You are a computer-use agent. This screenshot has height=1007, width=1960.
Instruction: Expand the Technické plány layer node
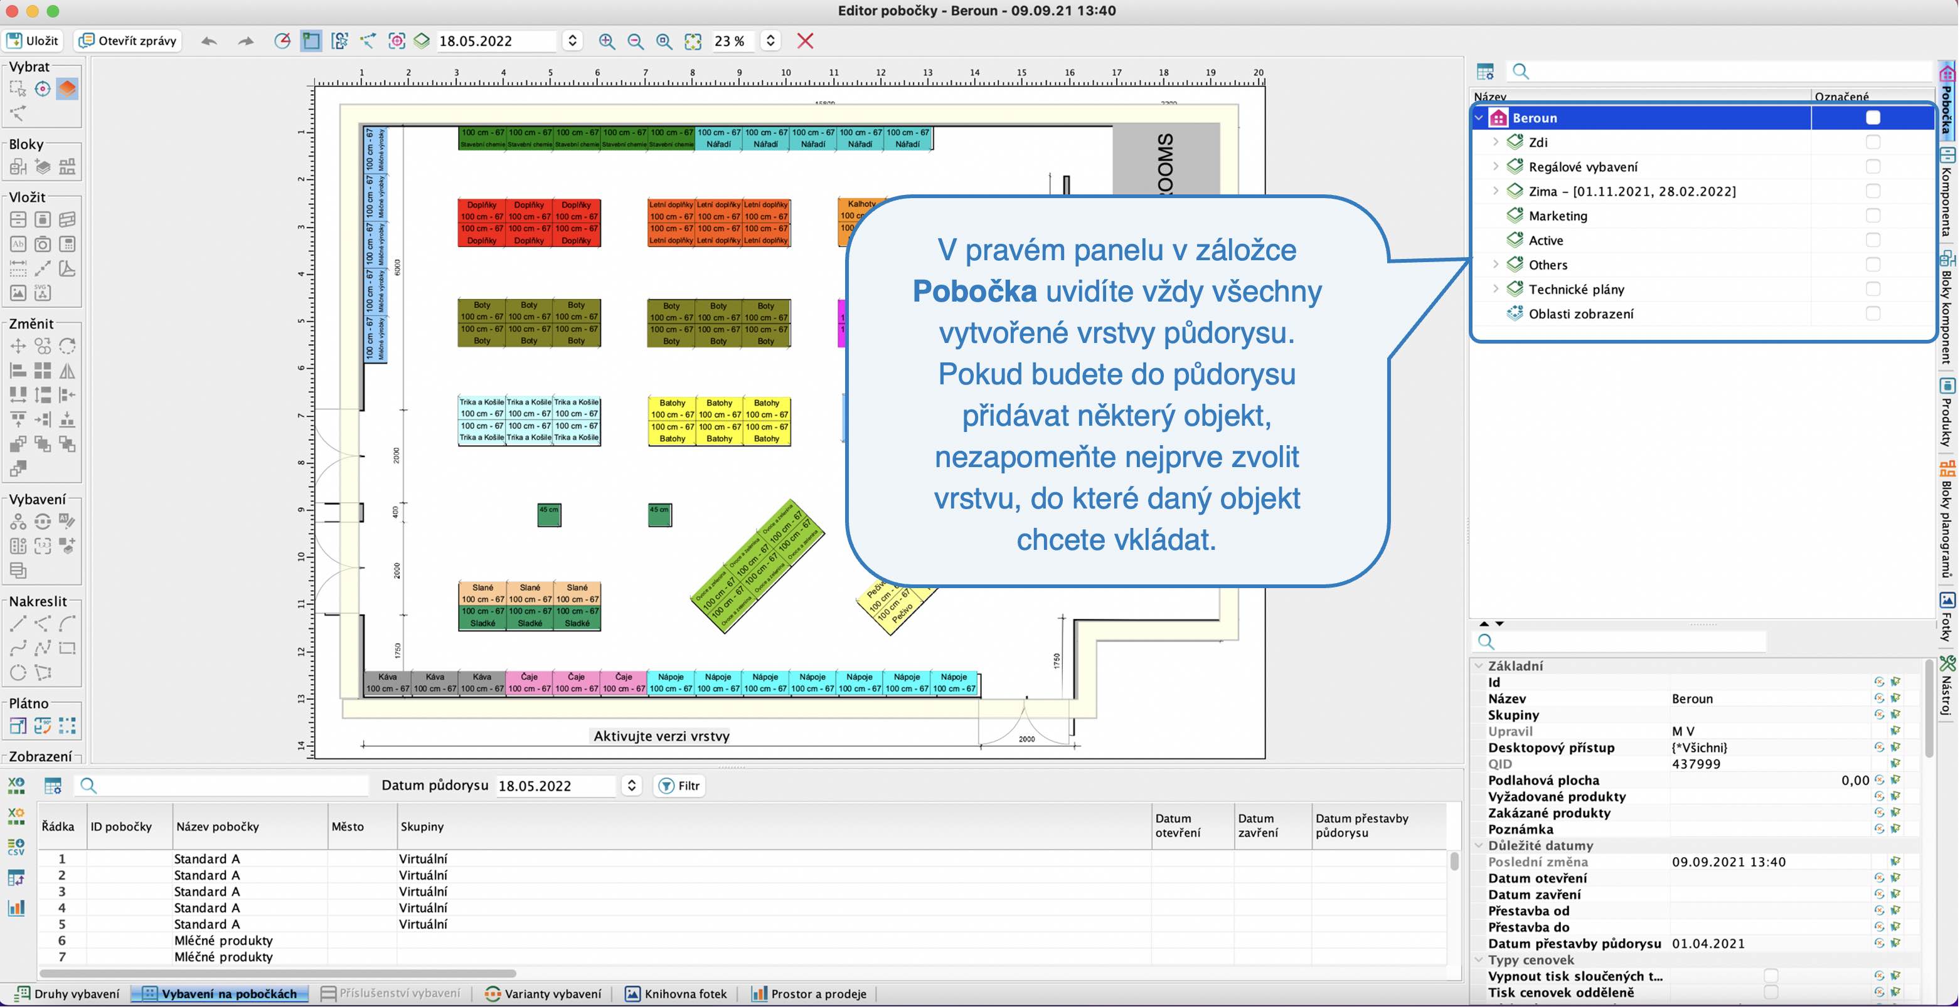[1495, 289]
